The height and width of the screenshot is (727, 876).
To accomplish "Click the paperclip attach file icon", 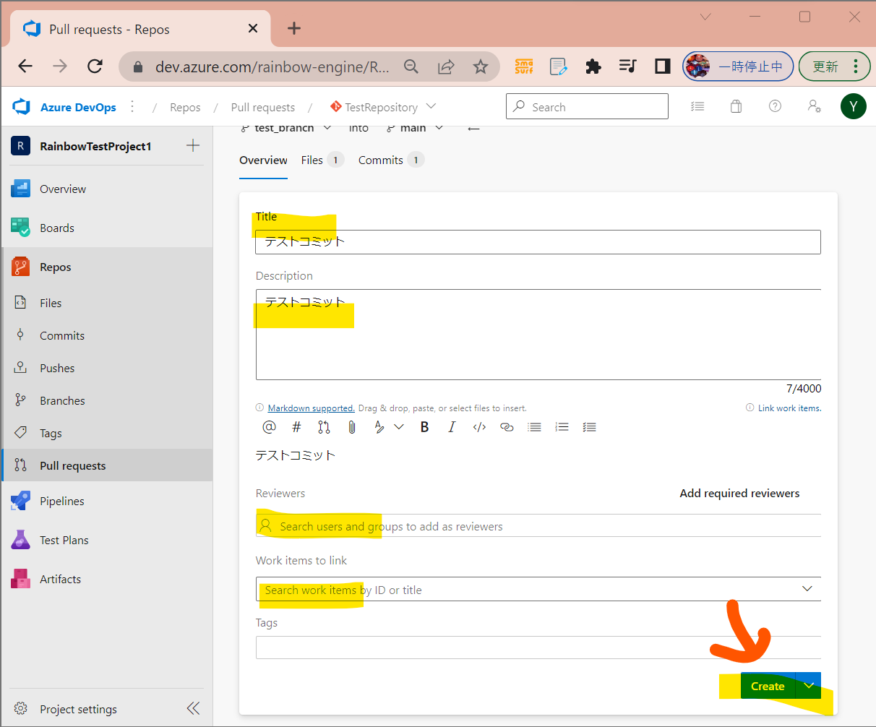I will pos(352,427).
